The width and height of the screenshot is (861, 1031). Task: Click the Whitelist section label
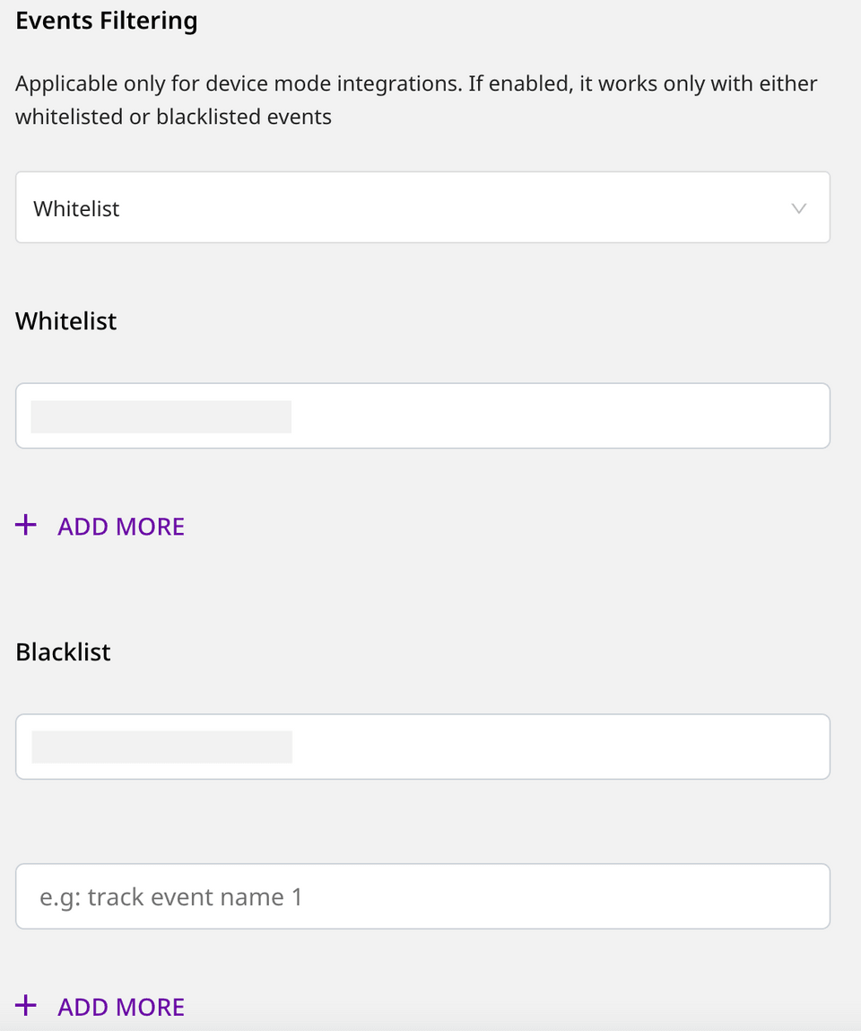tap(65, 320)
